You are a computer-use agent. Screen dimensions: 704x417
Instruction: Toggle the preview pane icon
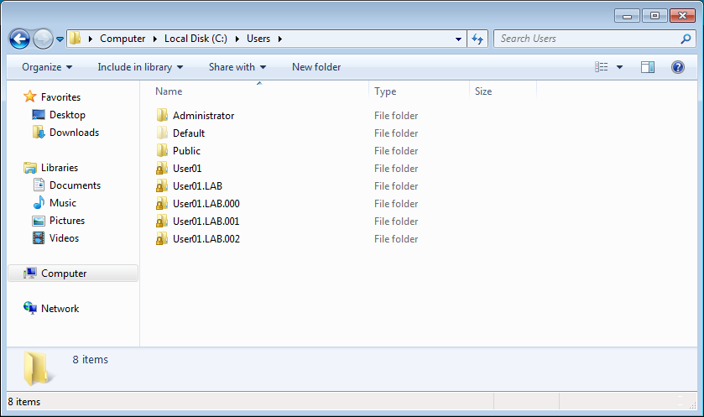(647, 67)
